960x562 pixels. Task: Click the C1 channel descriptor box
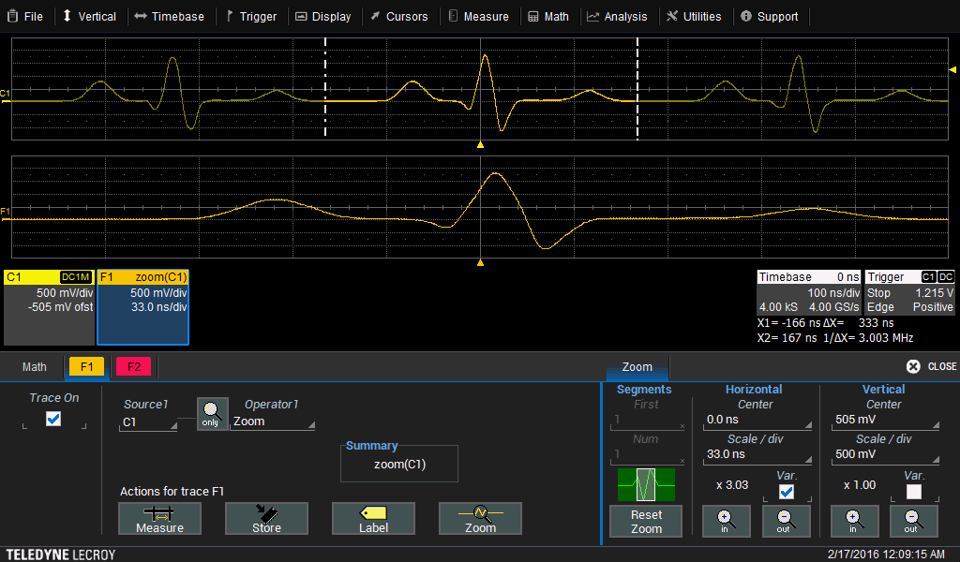click(x=49, y=307)
